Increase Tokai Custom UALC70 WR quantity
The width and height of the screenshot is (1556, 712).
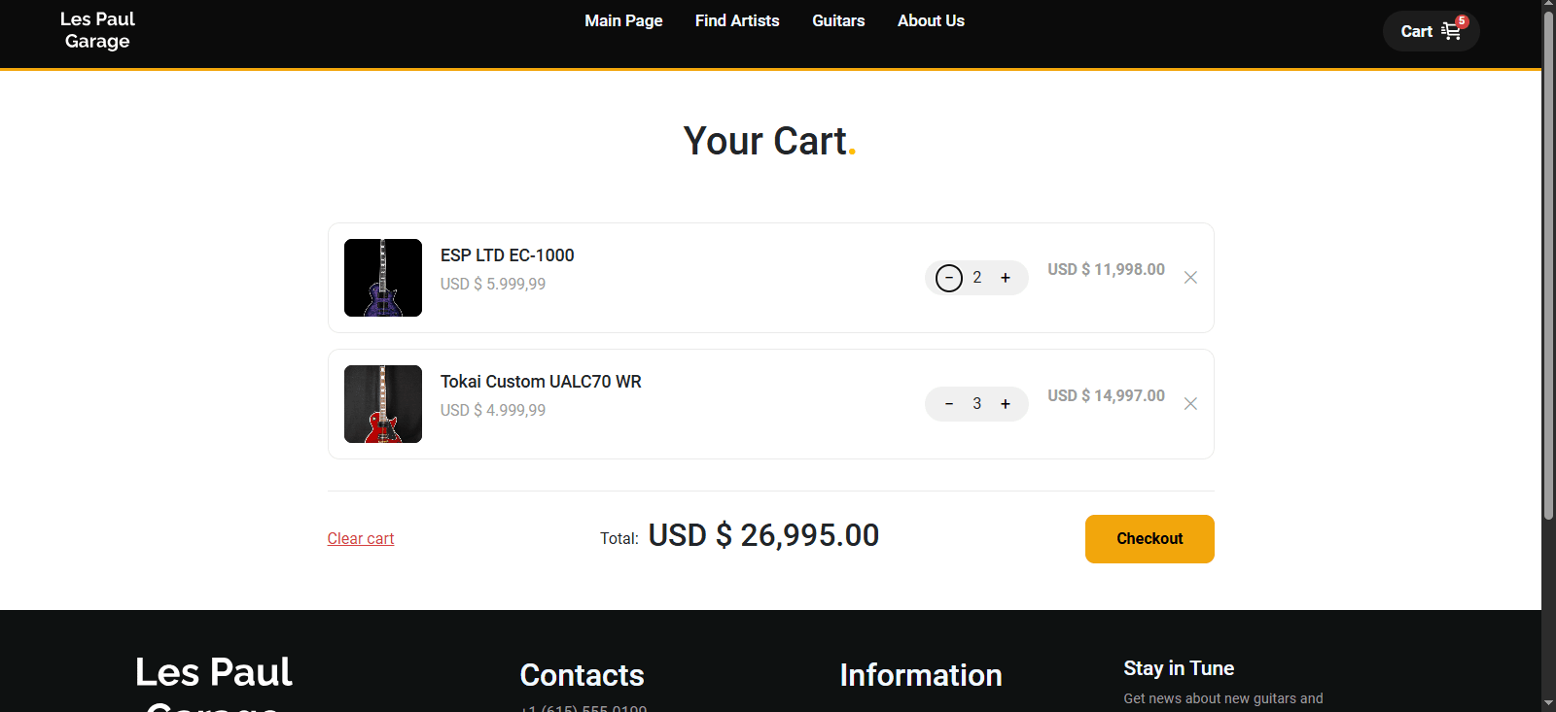pyautogui.click(x=1006, y=404)
